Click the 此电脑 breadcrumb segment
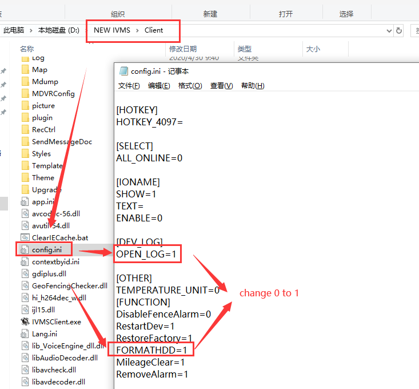Screen dimensions: 419x389 14,30
